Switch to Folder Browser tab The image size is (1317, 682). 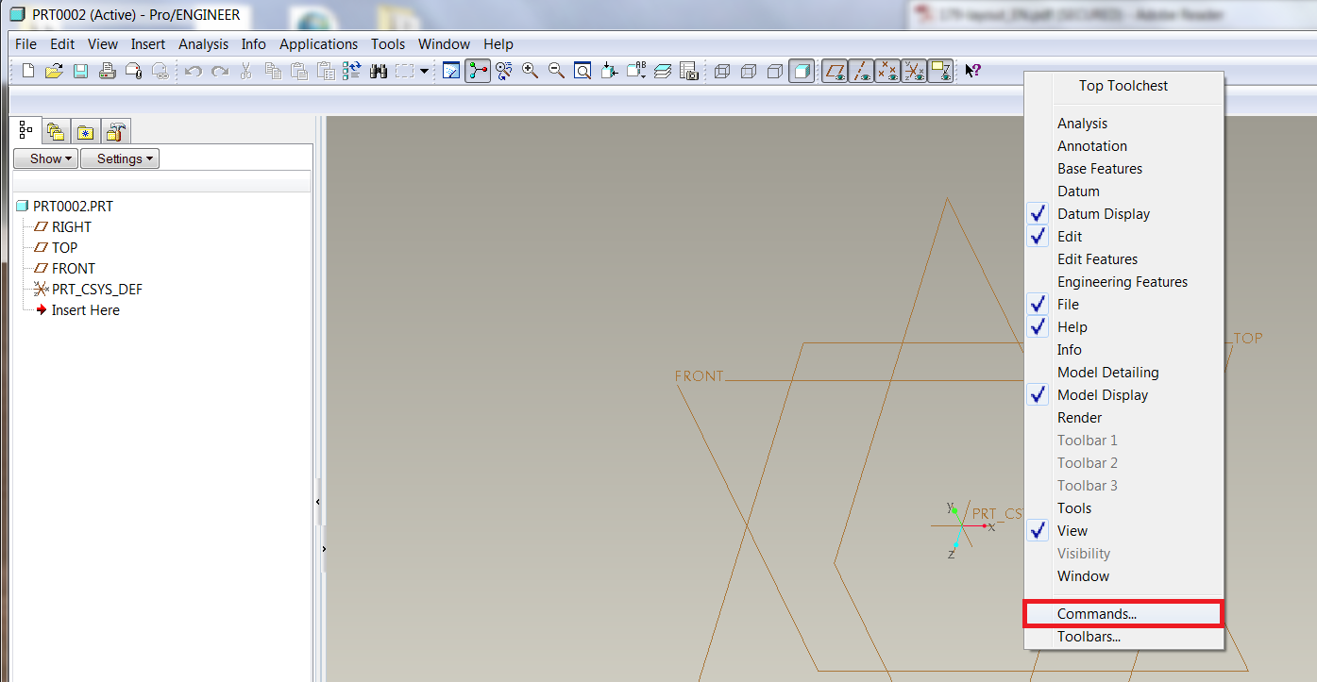tap(56, 132)
